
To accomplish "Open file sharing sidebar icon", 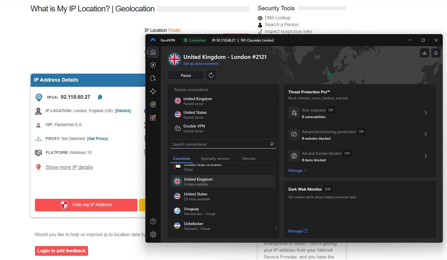I will pyautogui.click(x=153, y=78).
